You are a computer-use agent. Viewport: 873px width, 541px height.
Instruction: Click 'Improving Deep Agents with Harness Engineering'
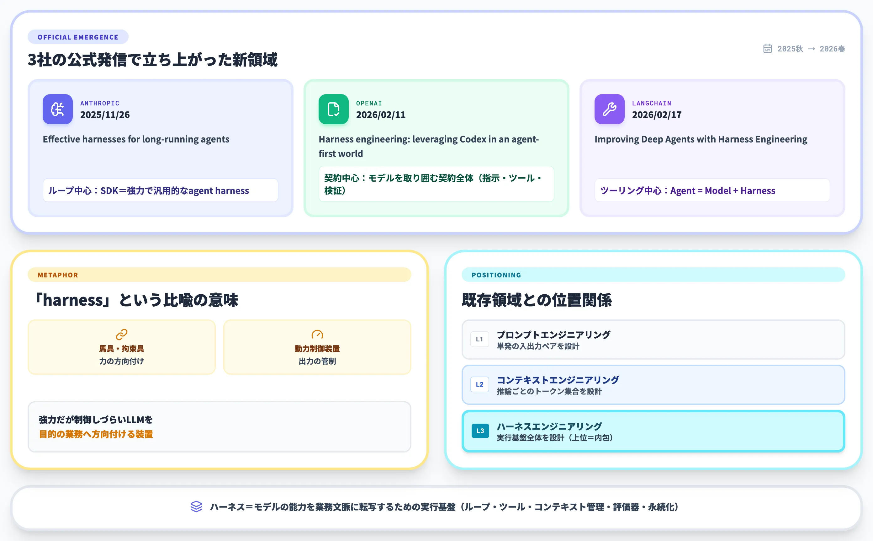point(701,139)
